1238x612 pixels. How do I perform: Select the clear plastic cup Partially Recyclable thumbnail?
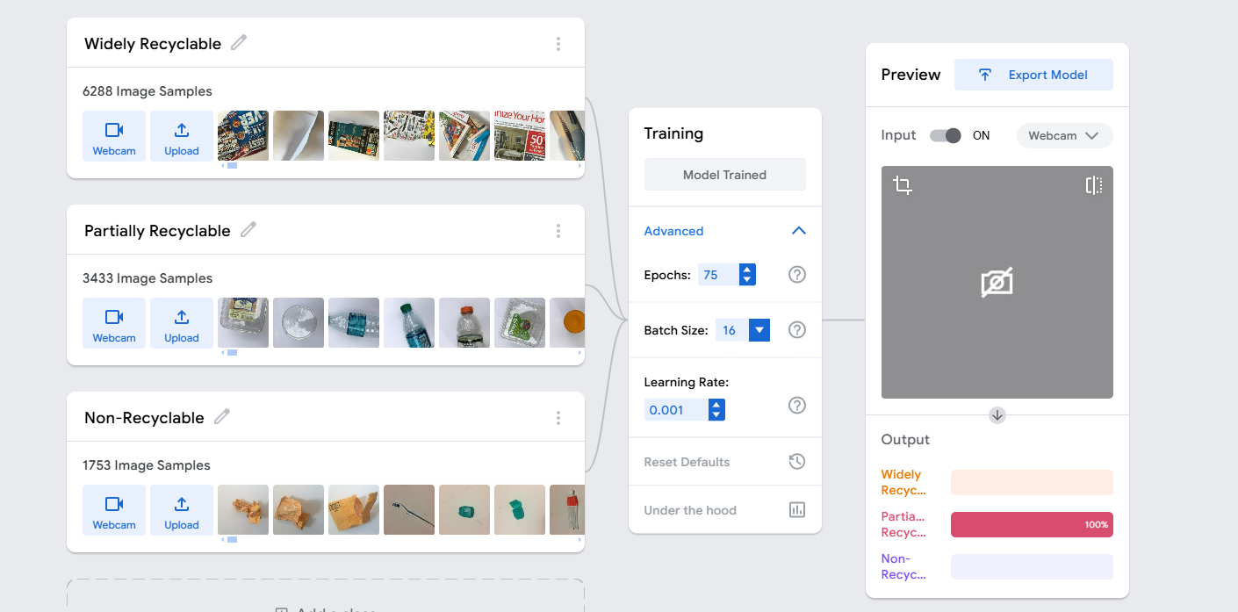click(299, 322)
